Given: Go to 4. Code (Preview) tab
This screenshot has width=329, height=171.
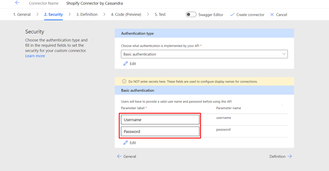Looking at the screenshot, I should coord(126,14).
